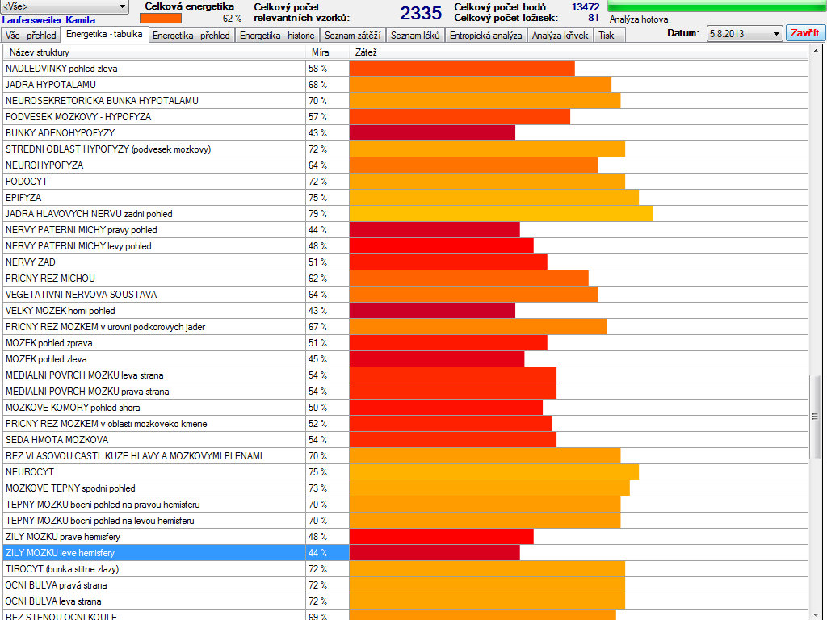Open the Seznam zátěží tab

(x=352, y=36)
